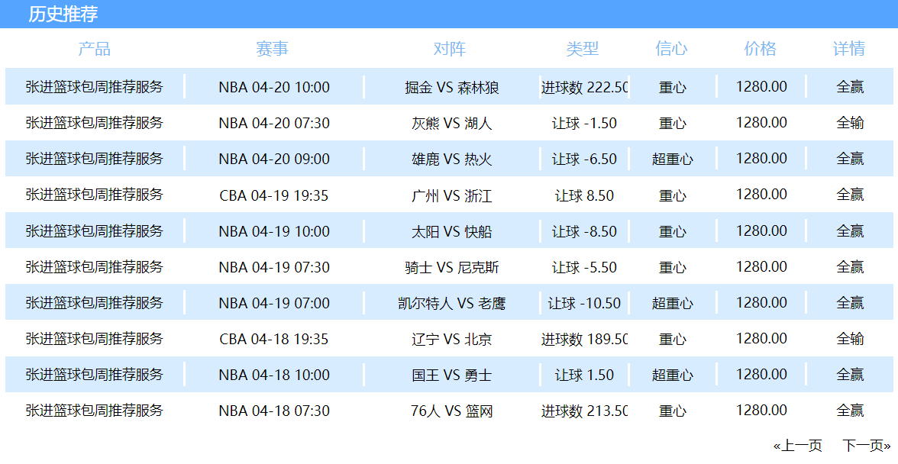The width and height of the screenshot is (898, 464).
Task: Select 超重心 confidence for 凯尔特人 VS 老鹰
Action: [672, 303]
